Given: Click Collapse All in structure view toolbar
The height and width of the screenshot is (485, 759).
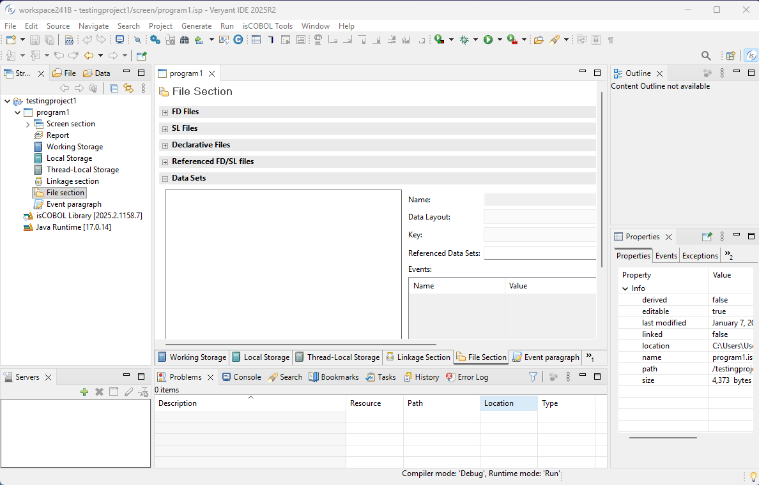Looking at the screenshot, I should (114, 89).
